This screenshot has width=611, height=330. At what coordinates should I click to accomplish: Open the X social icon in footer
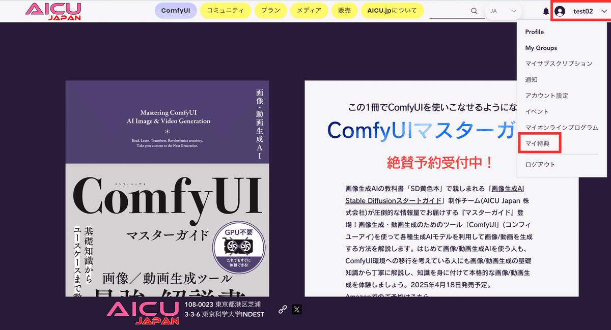[297, 309]
